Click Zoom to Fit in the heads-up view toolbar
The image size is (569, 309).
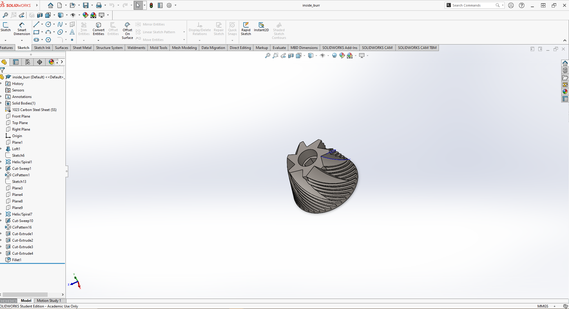click(268, 56)
